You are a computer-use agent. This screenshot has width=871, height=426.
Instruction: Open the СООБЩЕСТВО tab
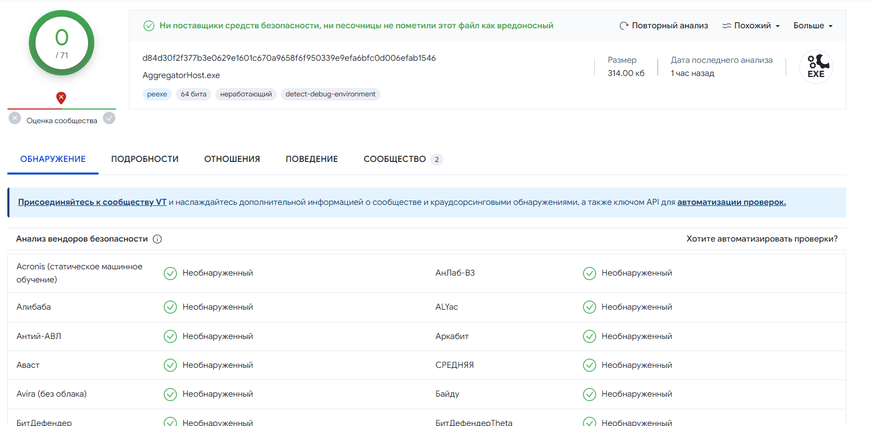(x=403, y=159)
